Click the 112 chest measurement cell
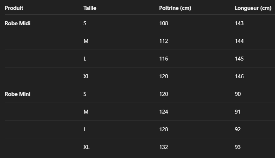Viewport: 275px width, 158px height. click(x=164, y=41)
